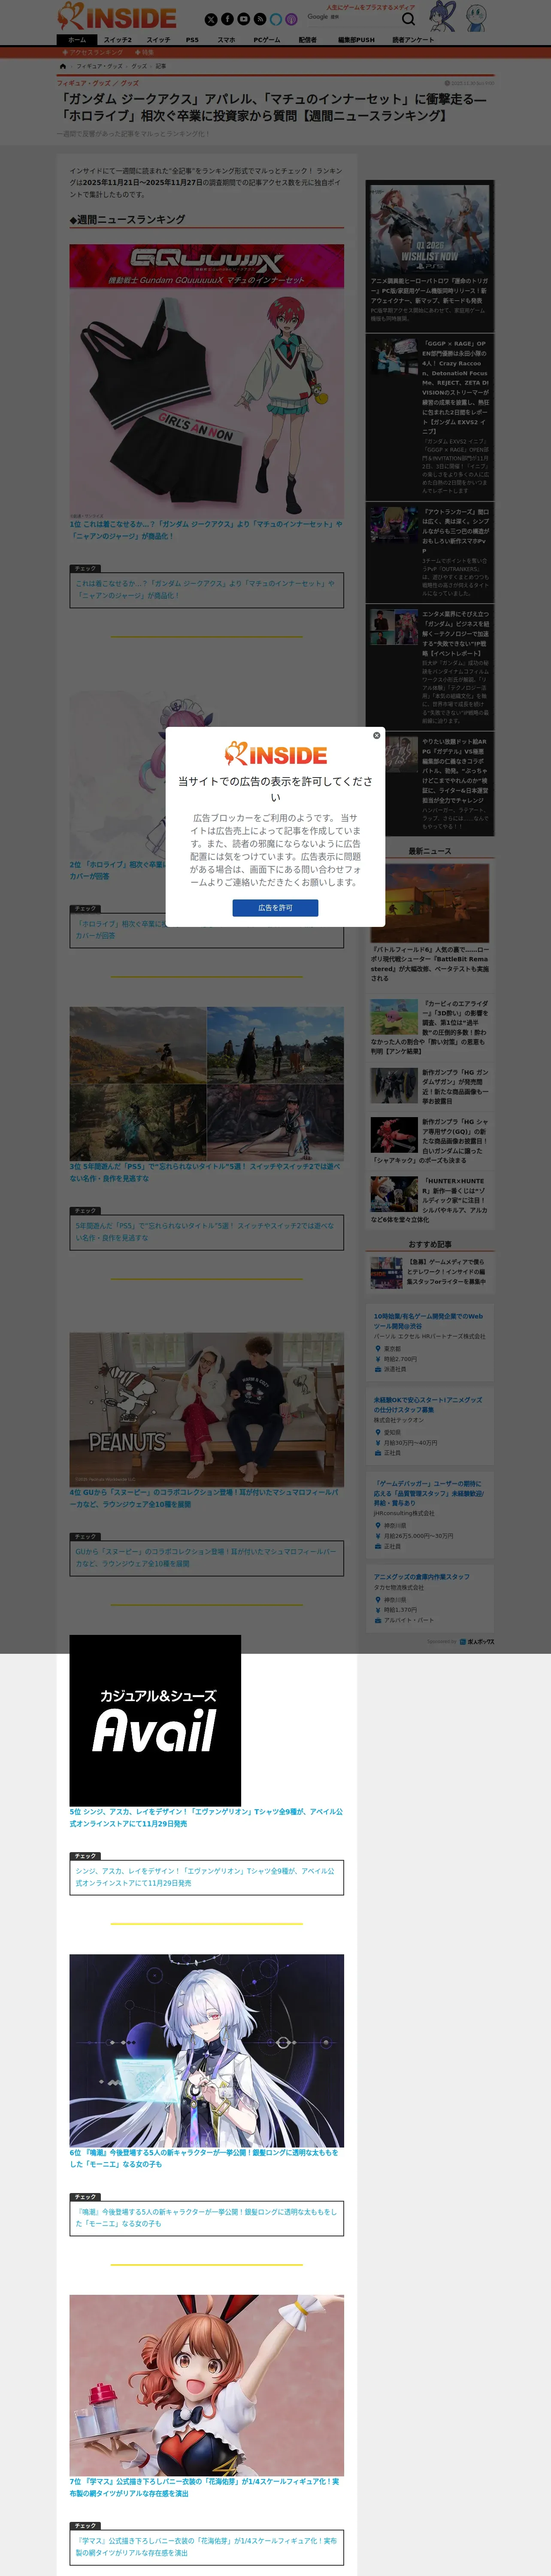
Task: Open the HUNTER×HUNTER sidebar news article
Action: point(429,1200)
